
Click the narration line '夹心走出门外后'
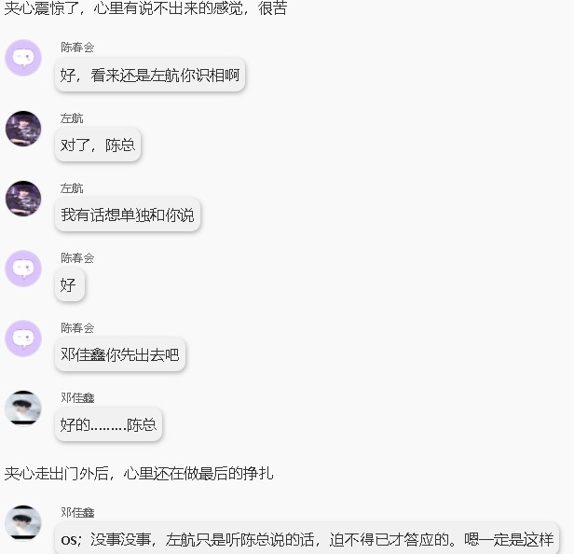pyautogui.click(x=138, y=473)
